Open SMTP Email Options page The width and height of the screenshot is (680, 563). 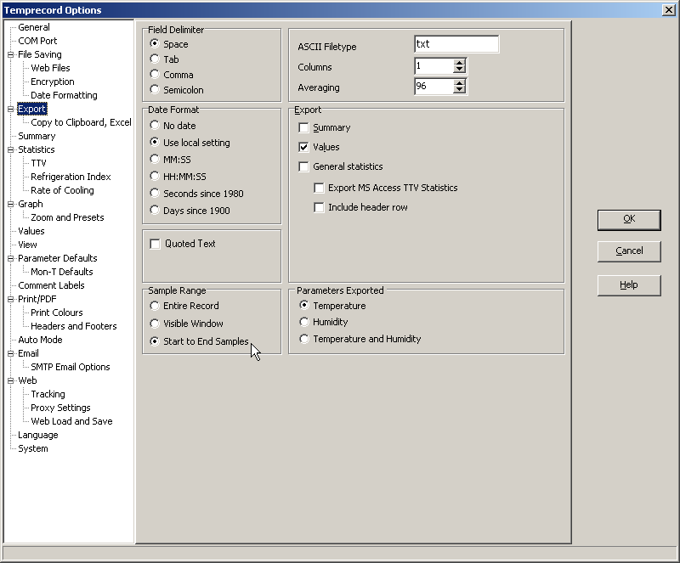pyautogui.click(x=71, y=367)
